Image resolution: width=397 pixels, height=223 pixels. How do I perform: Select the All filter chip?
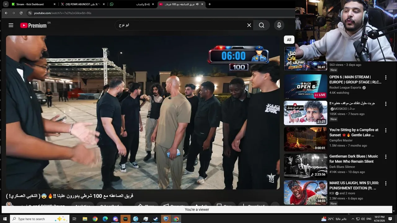click(x=289, y=40)
